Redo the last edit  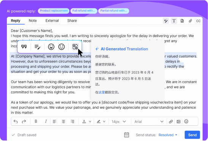[24, 122]
